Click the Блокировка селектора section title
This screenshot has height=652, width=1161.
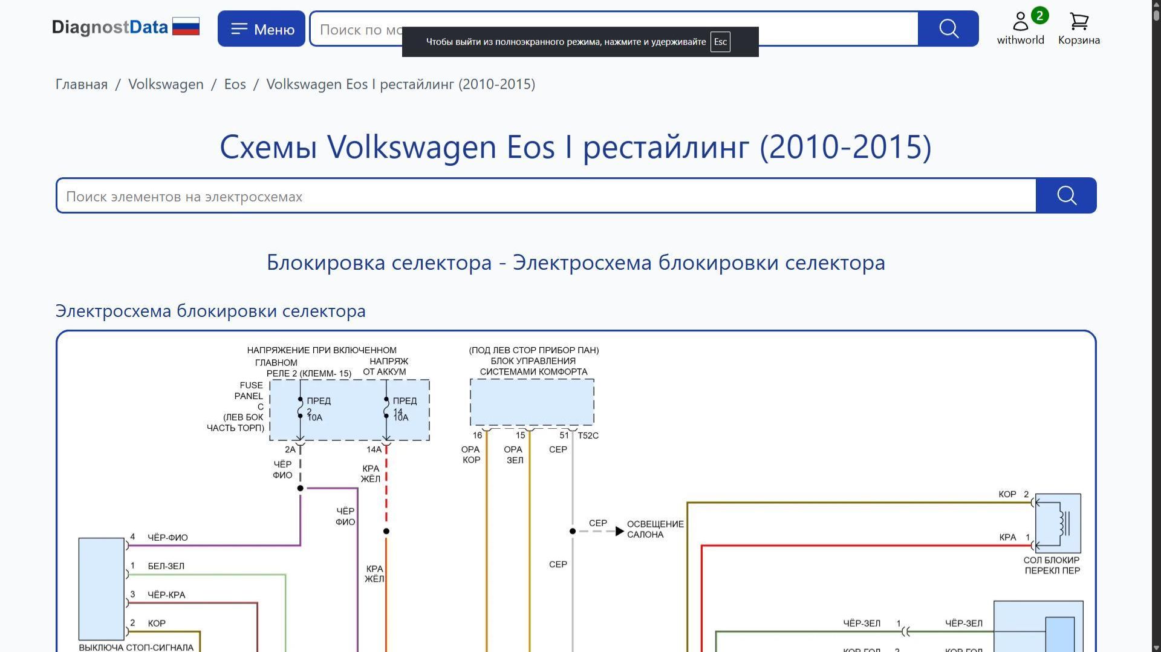pyautogui.click(x=576, y=262)
